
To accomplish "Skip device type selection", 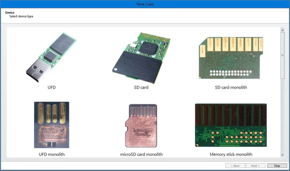I will click(x=277, y=166).
